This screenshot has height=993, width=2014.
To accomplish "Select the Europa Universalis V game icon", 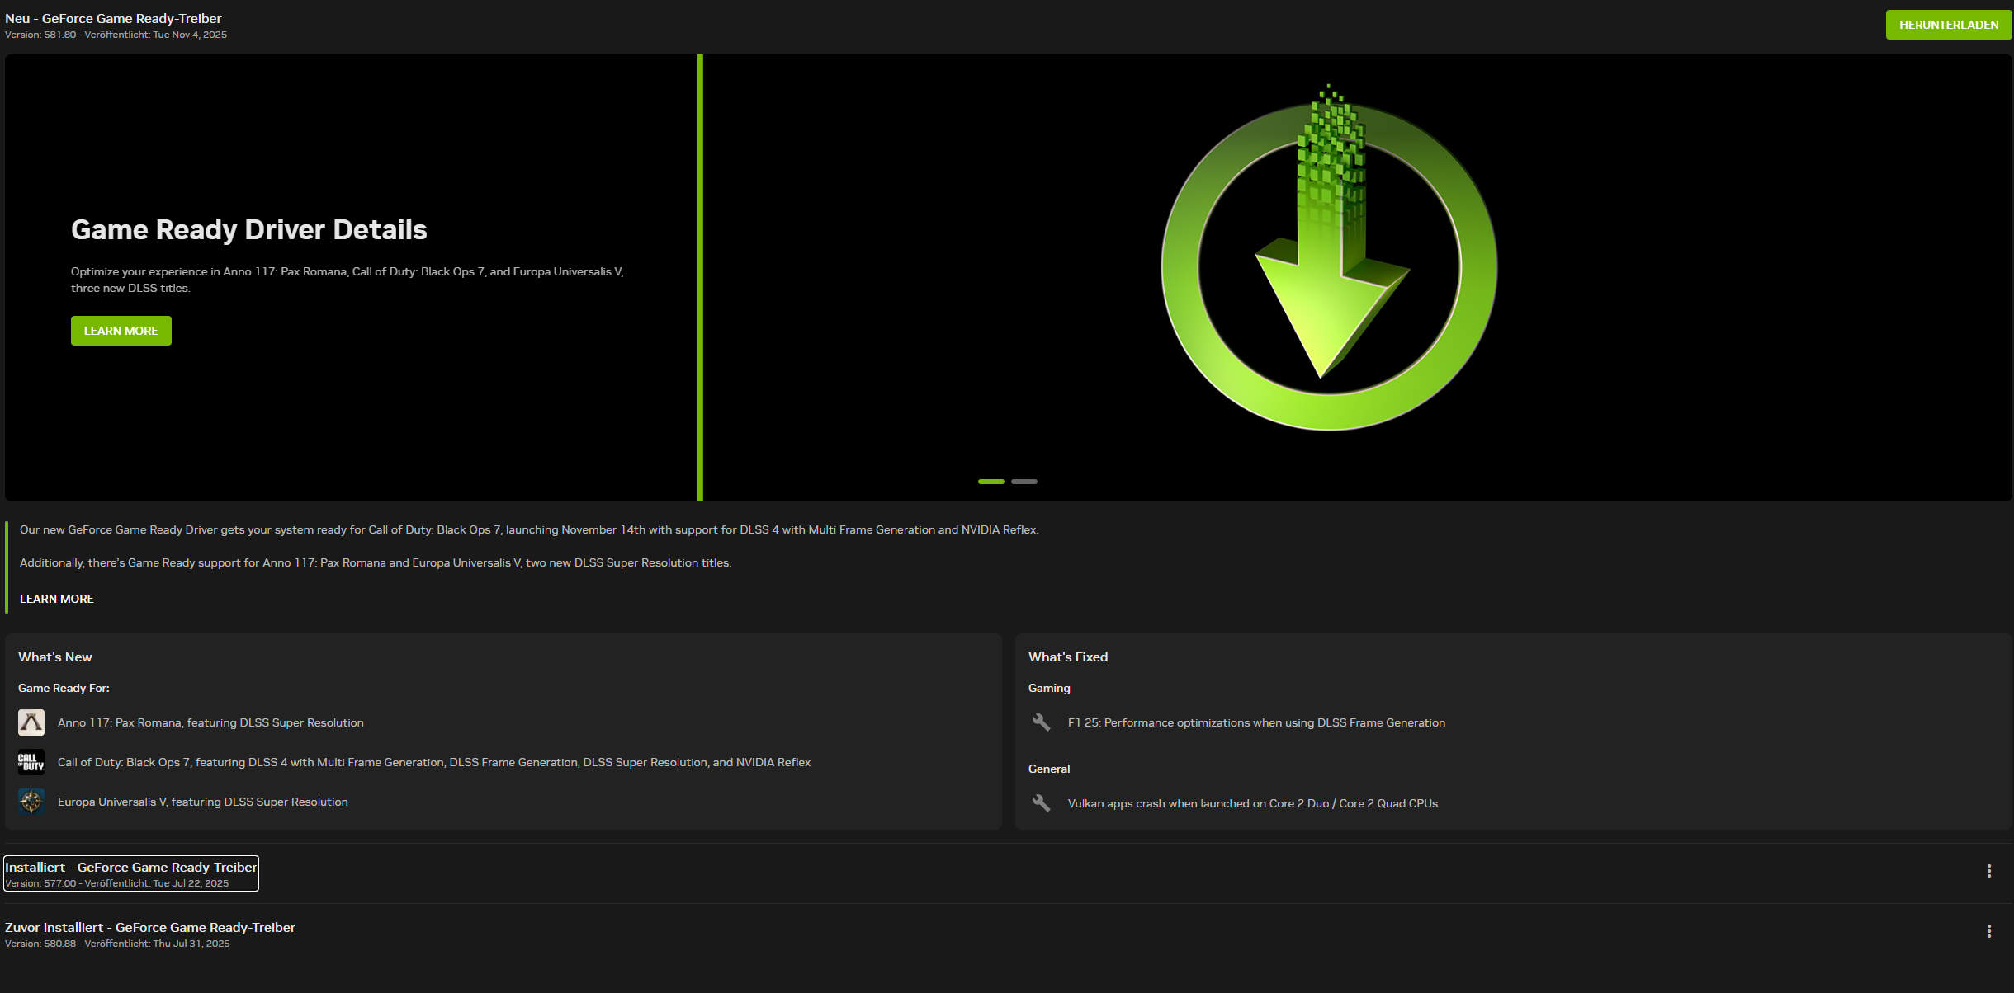I will (31, 801).
